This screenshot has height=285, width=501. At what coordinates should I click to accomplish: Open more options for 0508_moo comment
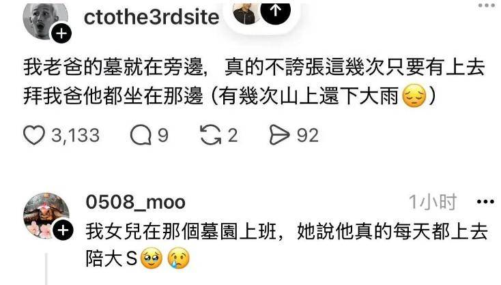(485, 202)
